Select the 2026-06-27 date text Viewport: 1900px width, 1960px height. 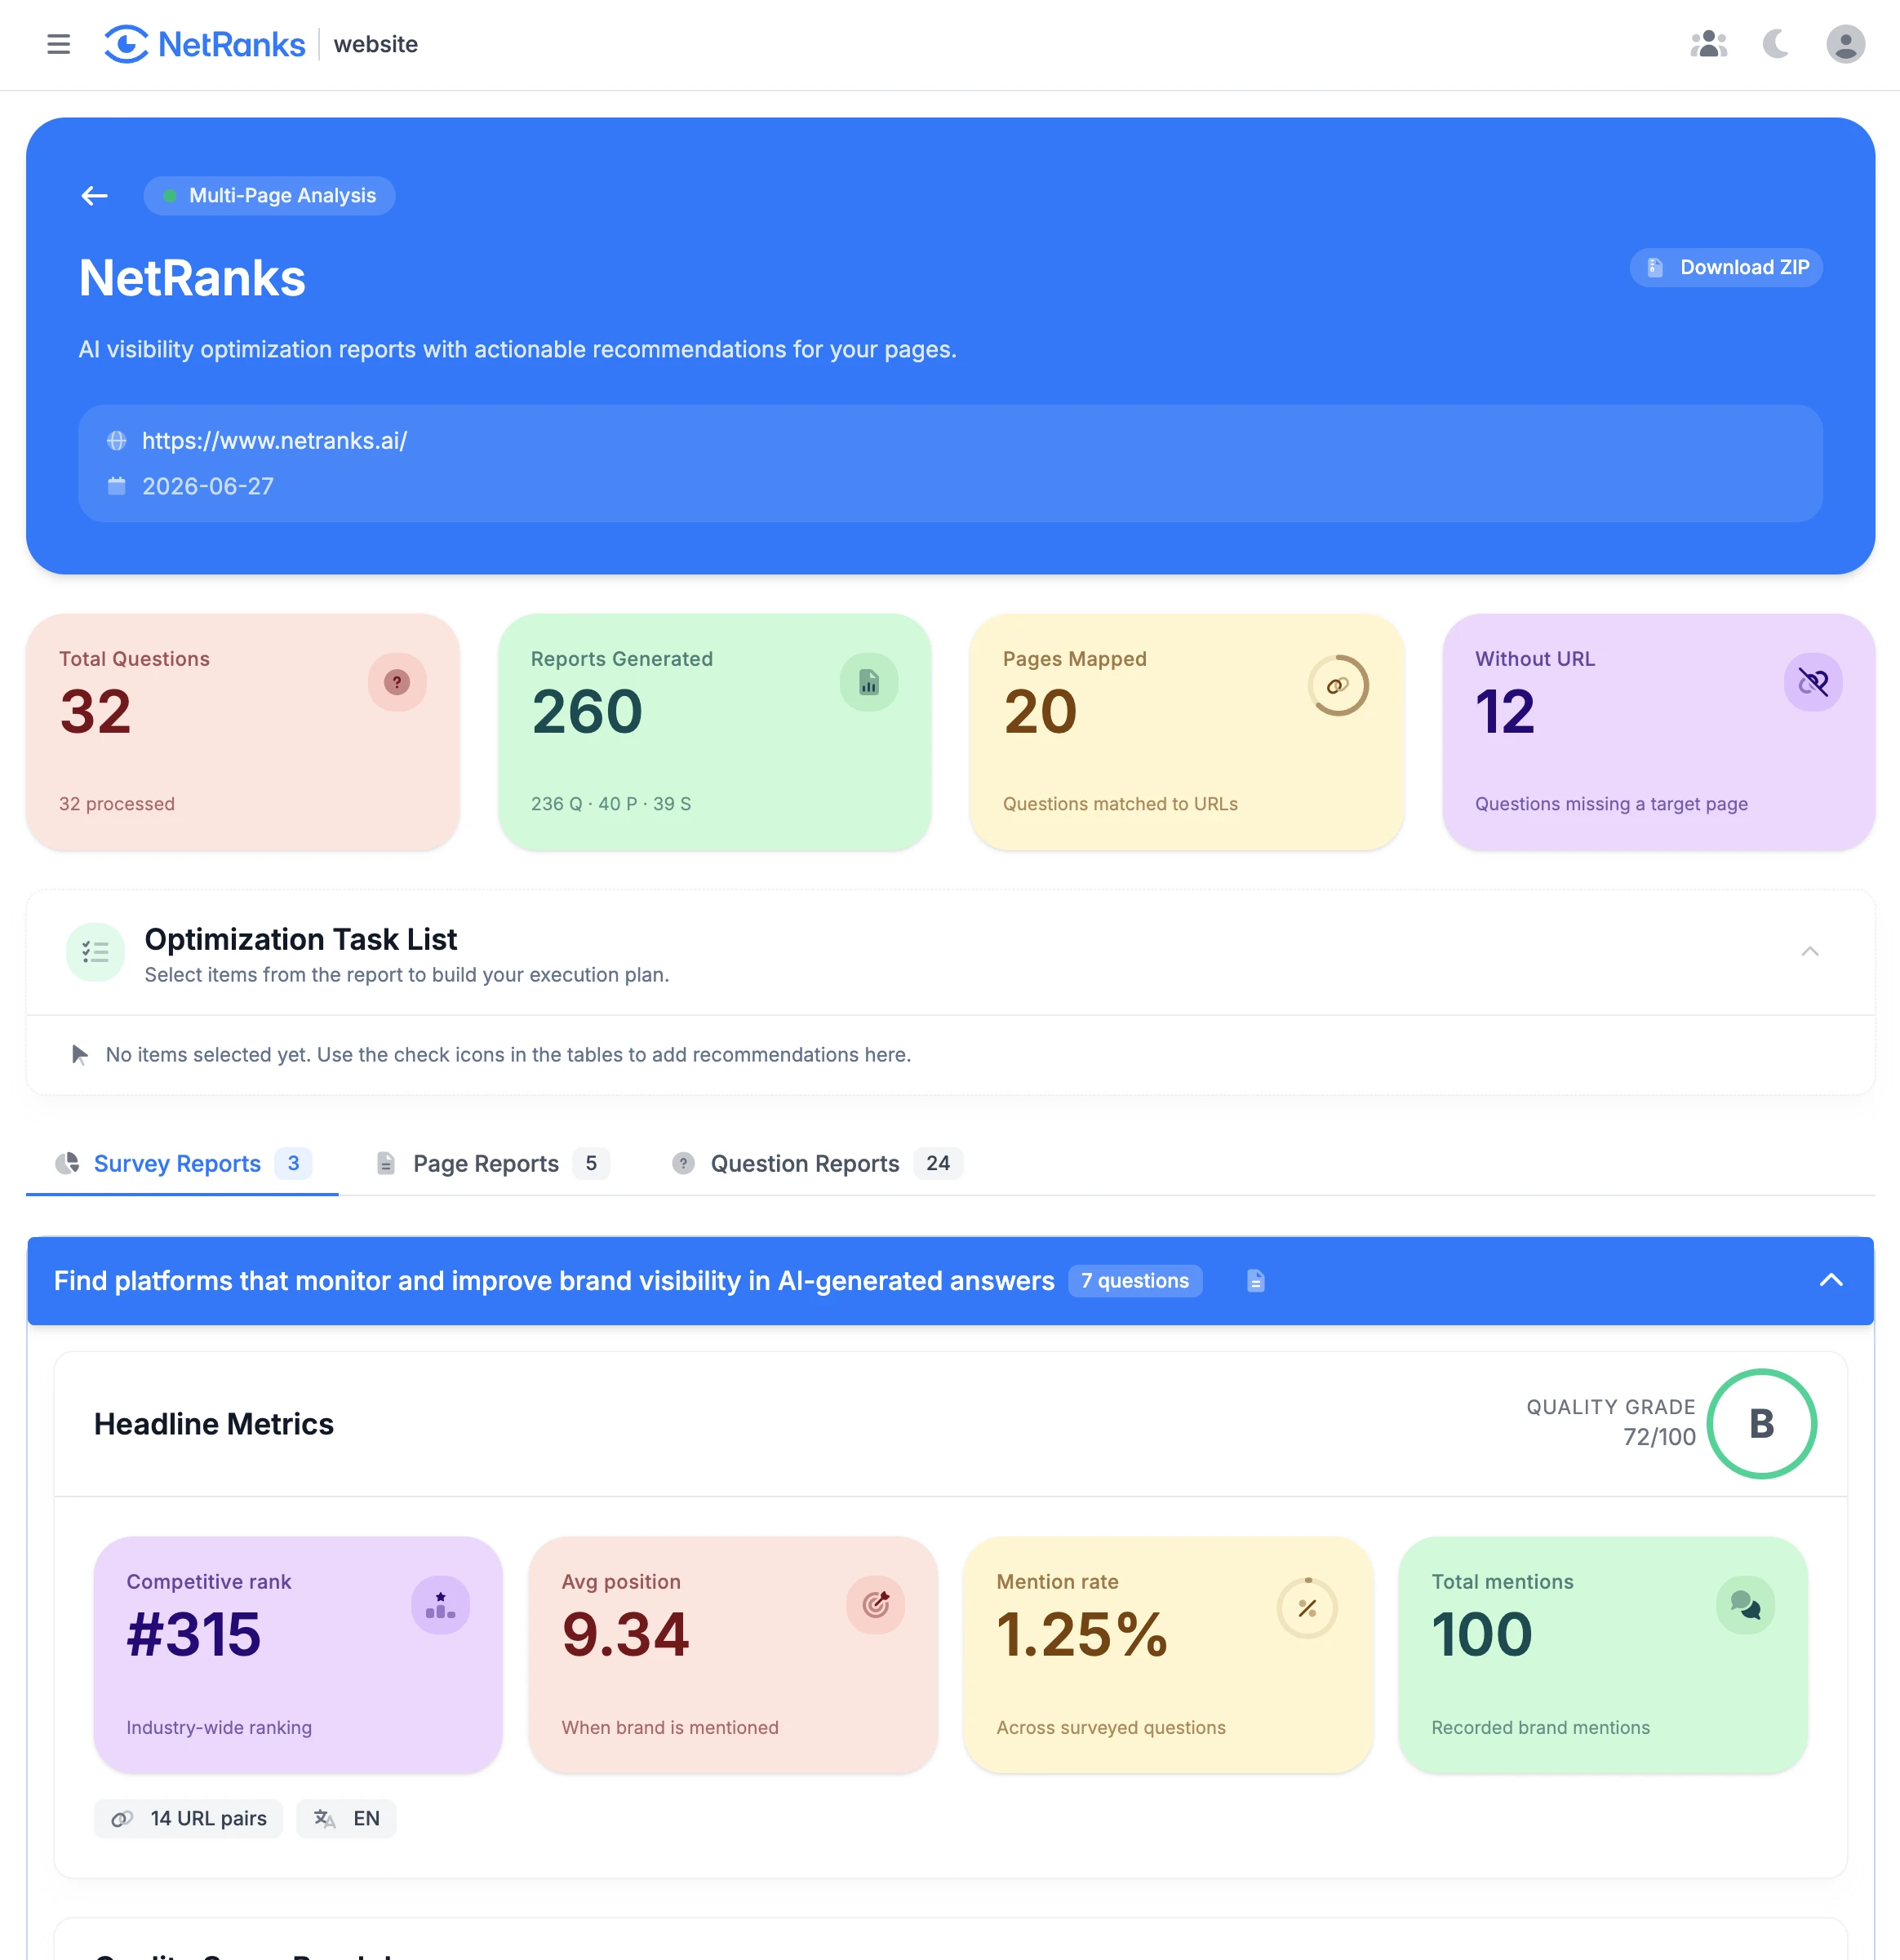coord(208,486)
